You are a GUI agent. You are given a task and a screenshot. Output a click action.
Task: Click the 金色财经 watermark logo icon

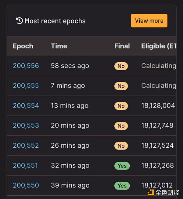click(150, 192)
